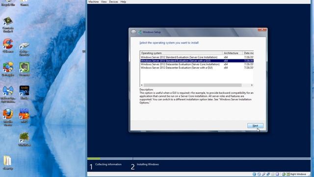Click the USB devices status icon
Viewport: 314px width, 177px height.
point(263,174)
